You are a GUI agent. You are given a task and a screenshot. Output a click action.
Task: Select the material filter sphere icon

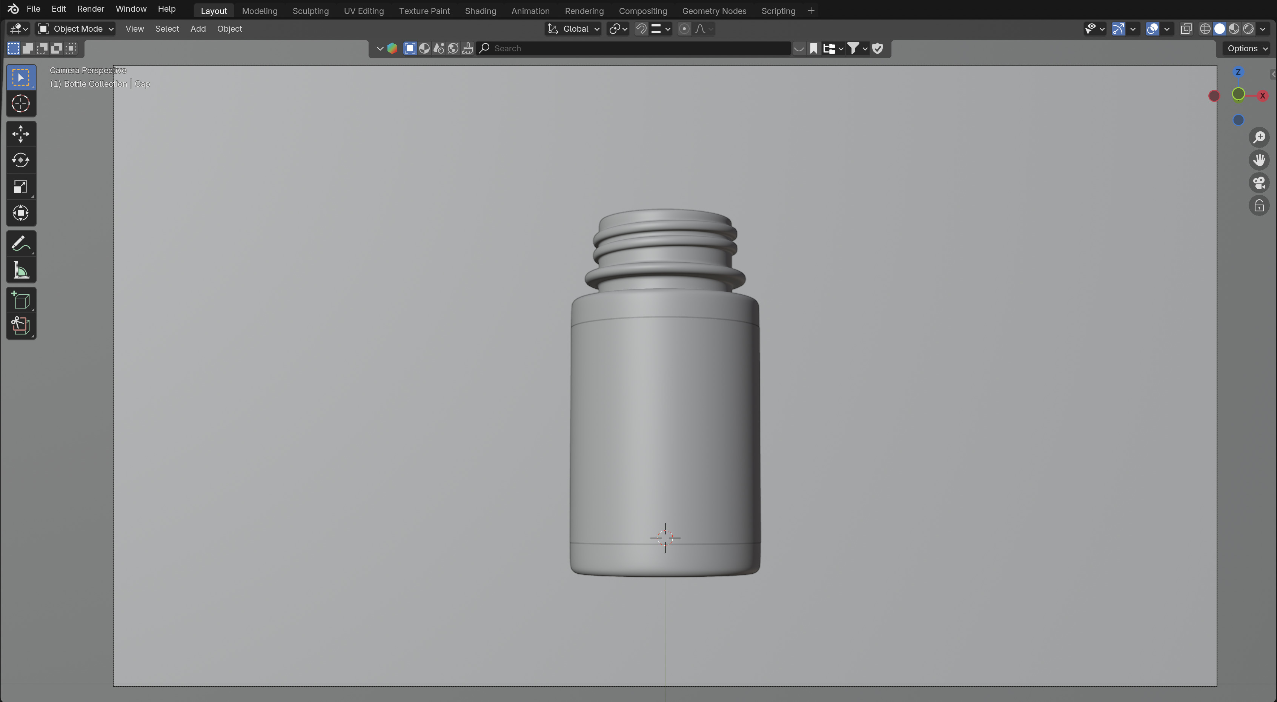424,48
